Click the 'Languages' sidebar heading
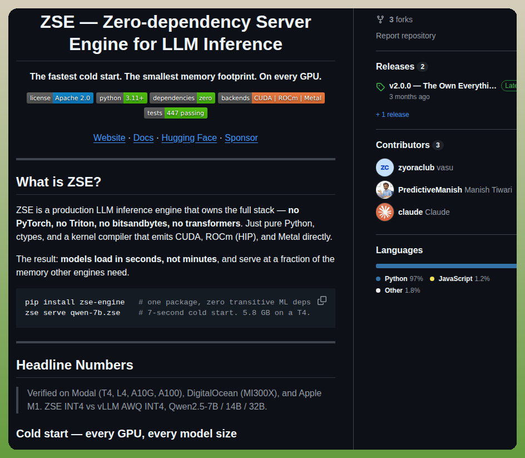This screenshot has height=458, width=525. click(399, 250)
